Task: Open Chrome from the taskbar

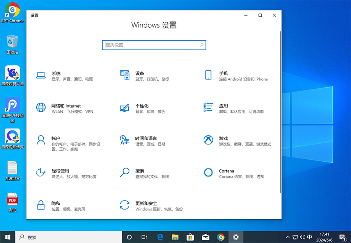Action: [221, 237]
